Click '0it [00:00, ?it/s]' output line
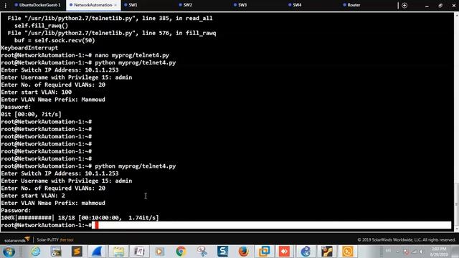 tap(31, 114)
